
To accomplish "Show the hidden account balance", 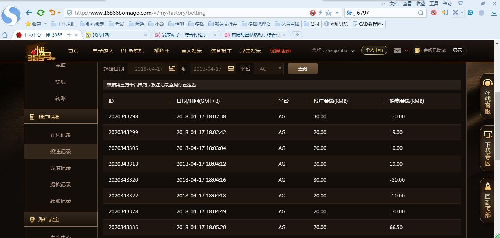I will coord(457,50).
